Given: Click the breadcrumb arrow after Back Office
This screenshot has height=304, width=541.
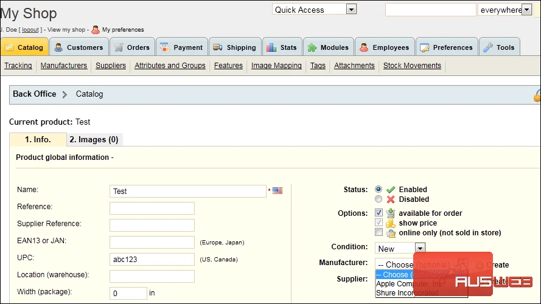Looking at the screenshot, I should pos(65,94).
